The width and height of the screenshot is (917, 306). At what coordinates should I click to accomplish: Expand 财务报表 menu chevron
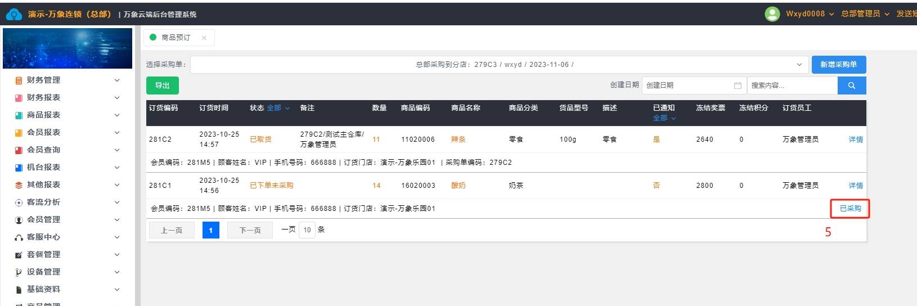(117, 98)
